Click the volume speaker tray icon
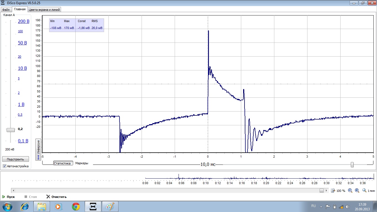Screen dimensions: 377x212 pos(347,206)
